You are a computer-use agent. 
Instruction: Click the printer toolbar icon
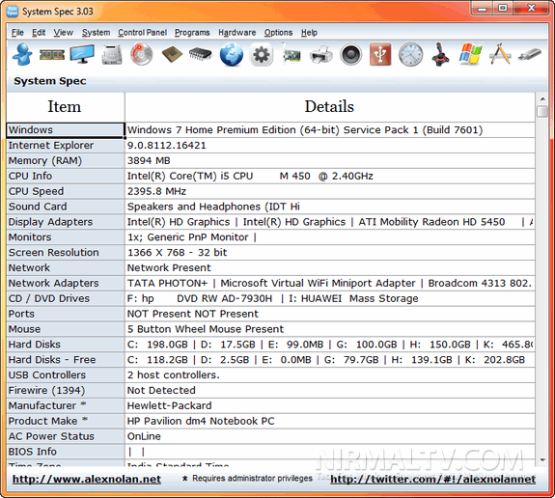click(x=321, y=55)
